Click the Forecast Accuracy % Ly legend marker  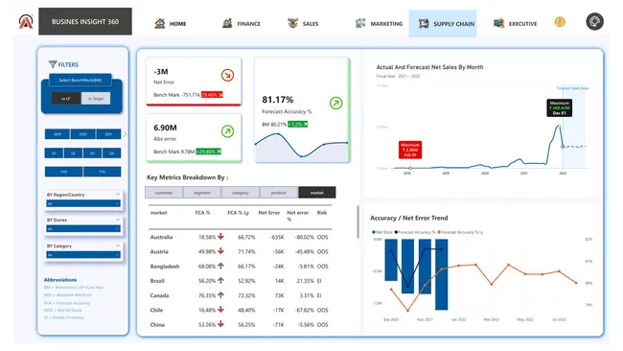coord(439,232)
